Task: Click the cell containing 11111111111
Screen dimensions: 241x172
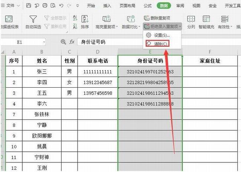Action: [98, 72]
